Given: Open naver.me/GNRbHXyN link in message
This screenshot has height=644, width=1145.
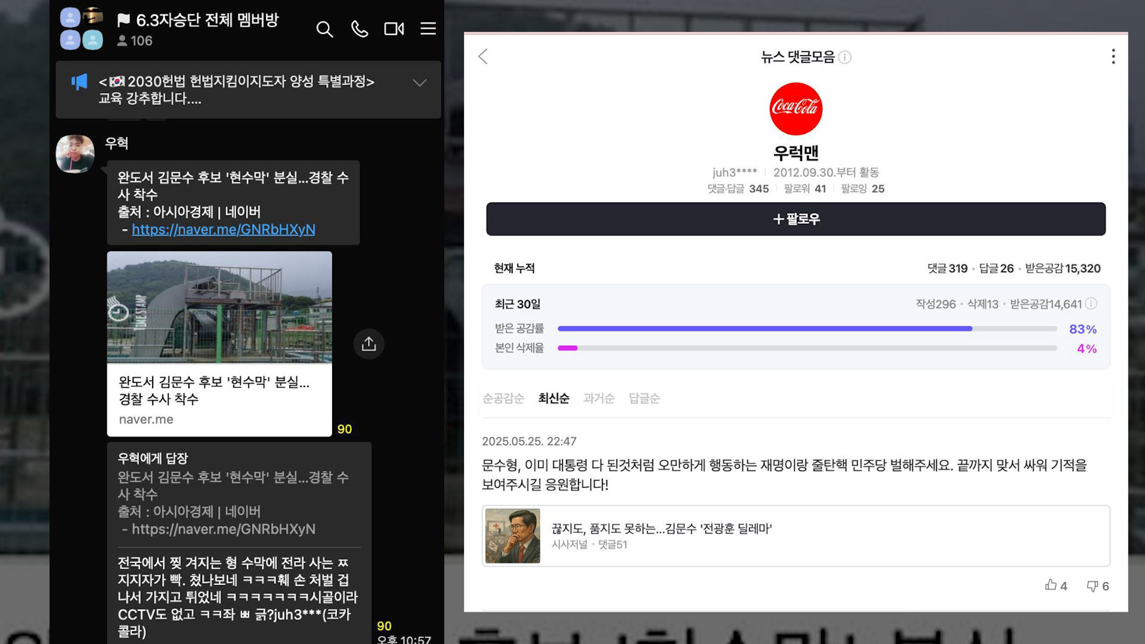Looking at the screenshot, I should pyautogui.click(x=223, y=230).
